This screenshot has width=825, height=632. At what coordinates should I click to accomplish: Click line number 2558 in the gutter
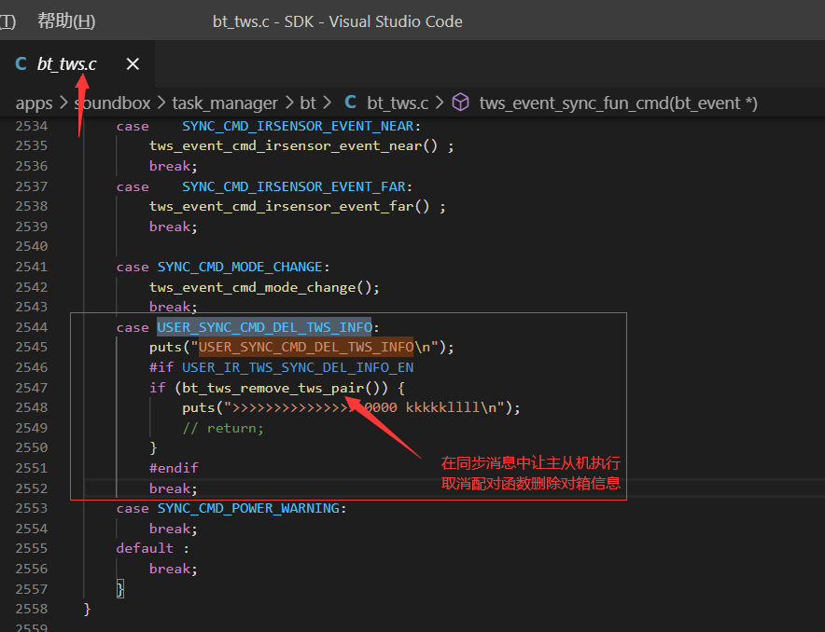coord(32,609)
